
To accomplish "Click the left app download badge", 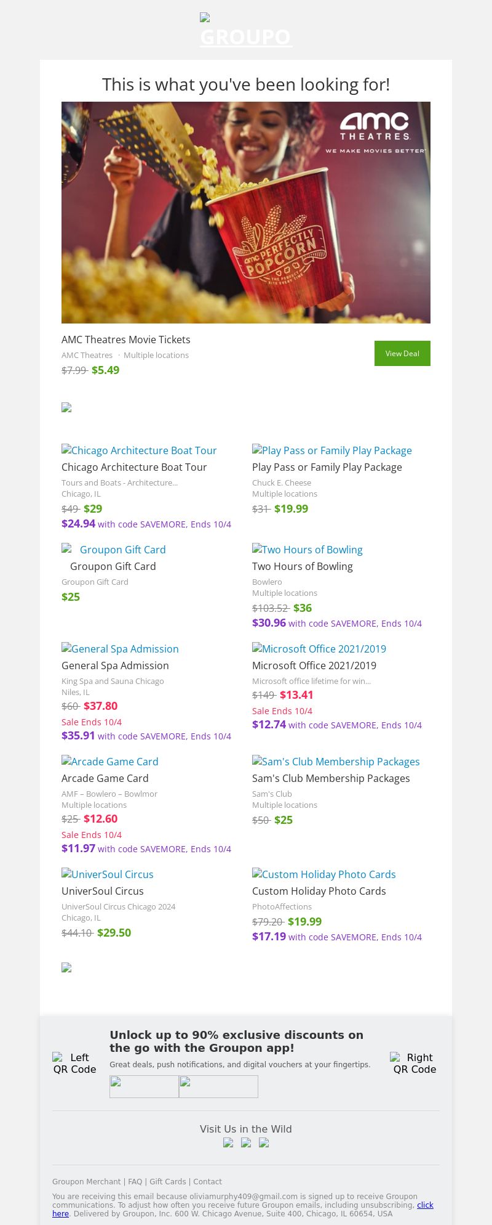I will point(144,1086).
